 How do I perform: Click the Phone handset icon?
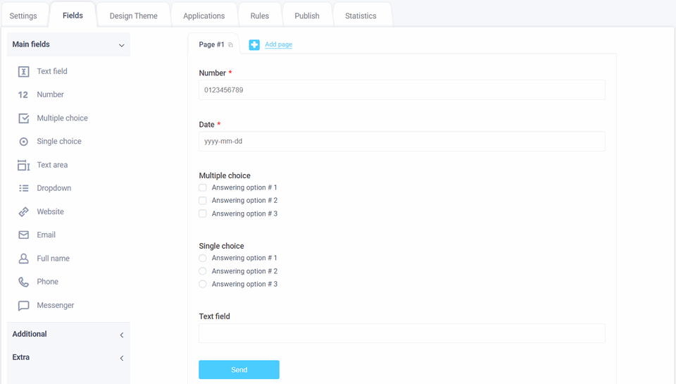23,282
